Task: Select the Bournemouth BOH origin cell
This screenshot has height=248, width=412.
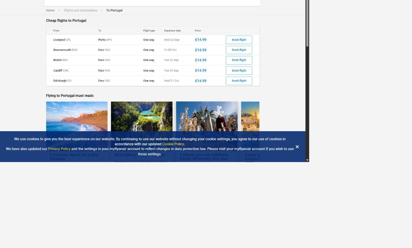Action: tap(65, 50)
